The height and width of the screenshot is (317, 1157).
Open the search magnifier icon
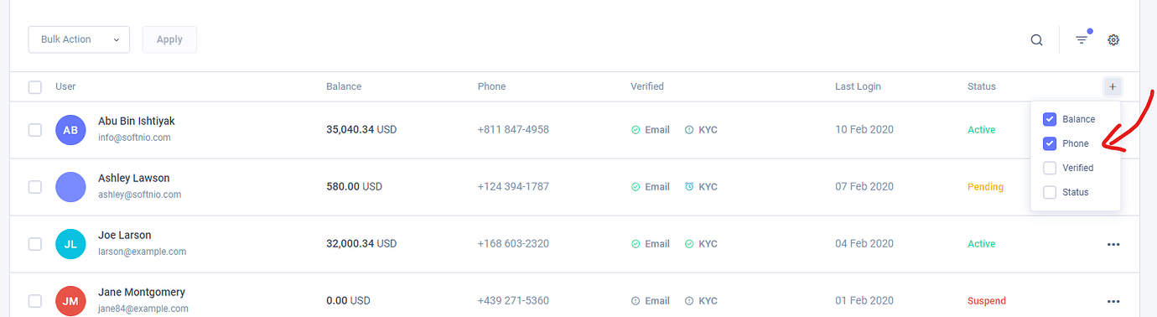point(1037,39)
